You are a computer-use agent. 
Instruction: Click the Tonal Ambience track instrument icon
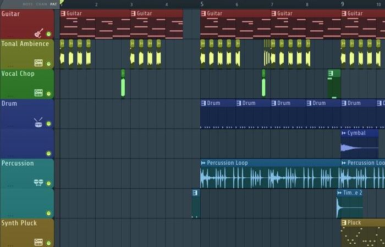[38, 63]
